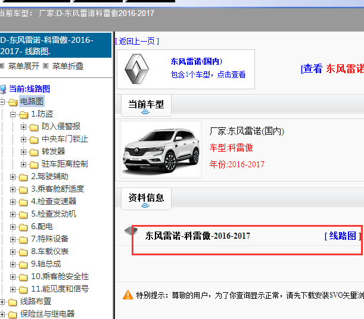Click the 中央车门锁止 folder icon
The image size is (364, 319).
click(x=34, y=139)
